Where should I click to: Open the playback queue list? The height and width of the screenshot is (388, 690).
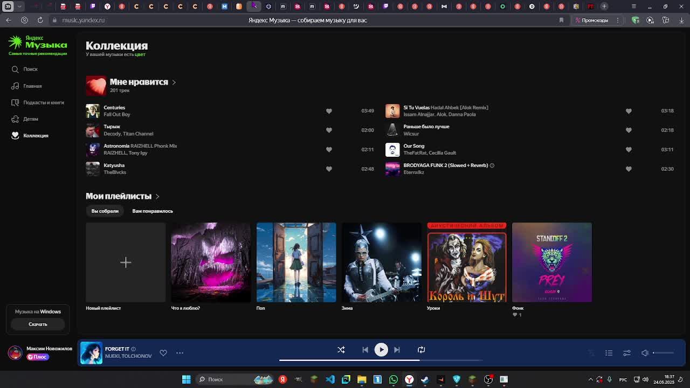609,353
